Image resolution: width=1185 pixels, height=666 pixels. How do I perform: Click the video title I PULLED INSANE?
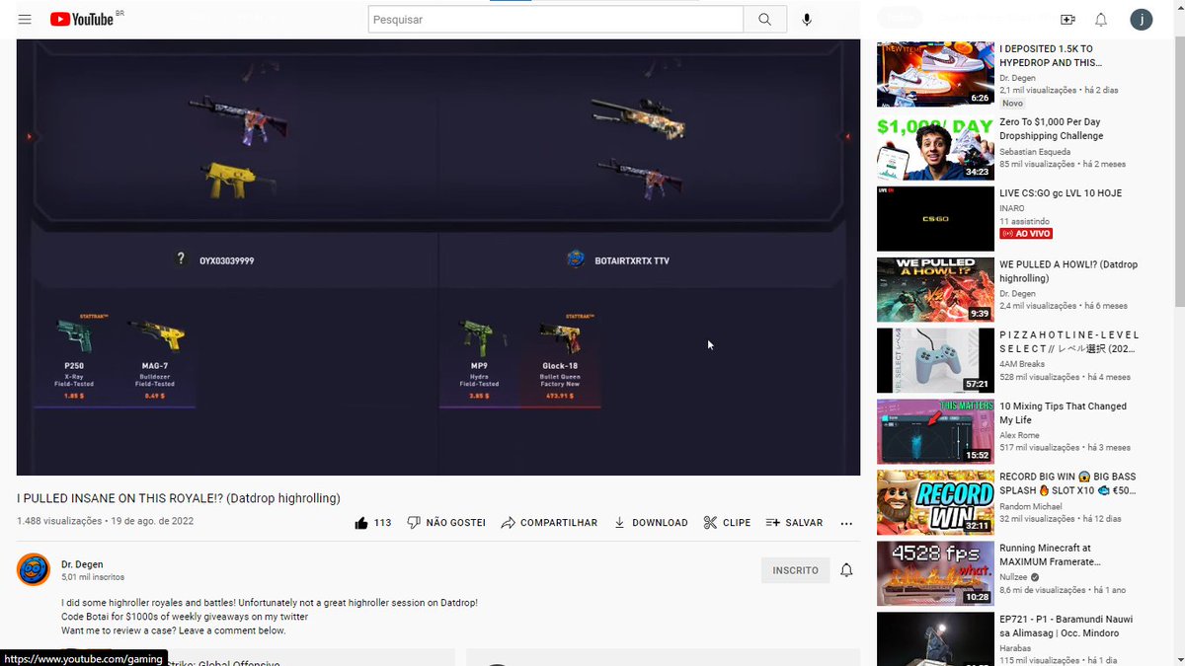179,498
